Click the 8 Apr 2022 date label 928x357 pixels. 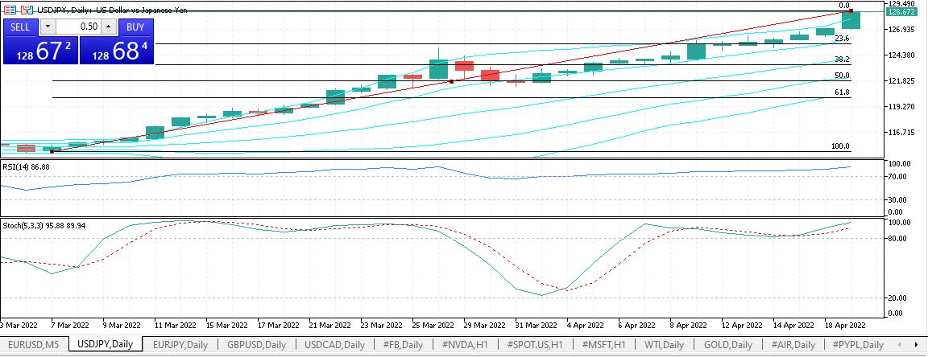pos(686,325)
